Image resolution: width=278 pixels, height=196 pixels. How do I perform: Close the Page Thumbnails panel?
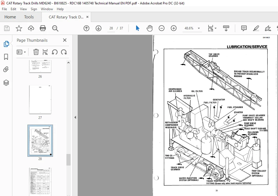click(65, 40)
